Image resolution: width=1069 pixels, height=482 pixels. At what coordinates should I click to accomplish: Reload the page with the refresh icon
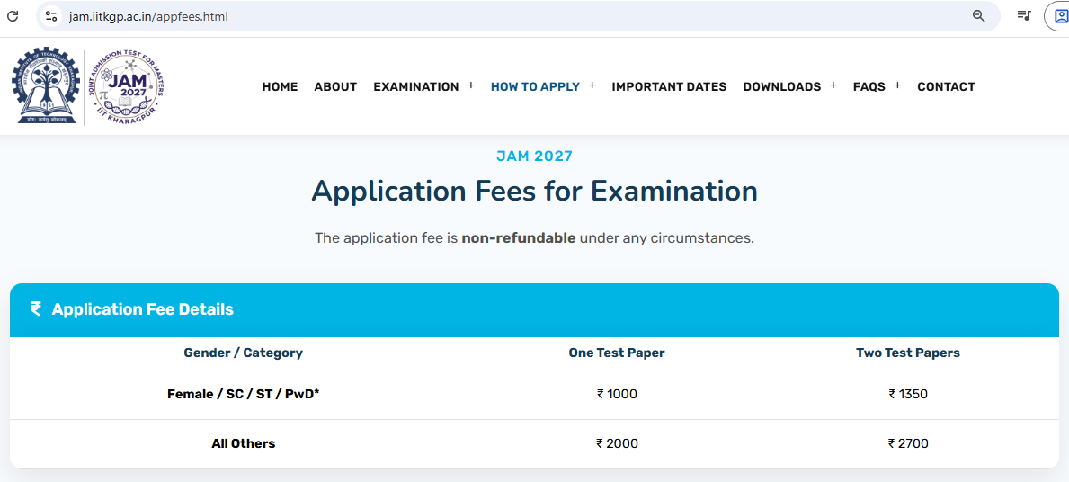coord(13,16)
